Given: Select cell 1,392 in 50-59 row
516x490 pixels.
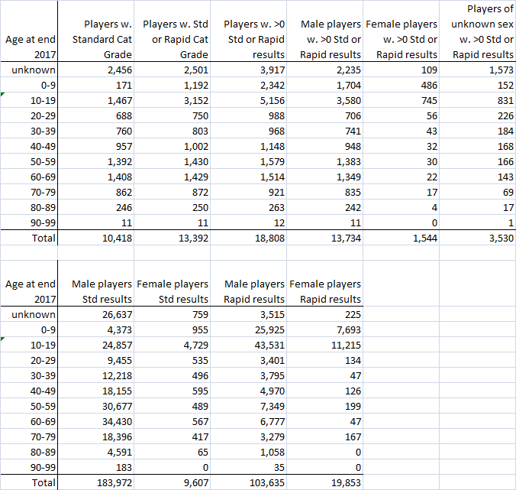Looking at the screenshot, I should 95,161.
